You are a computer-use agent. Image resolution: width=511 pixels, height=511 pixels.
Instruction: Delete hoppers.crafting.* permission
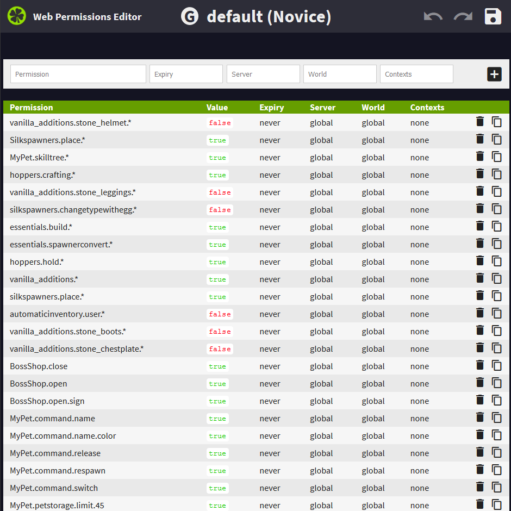[479, 174]
